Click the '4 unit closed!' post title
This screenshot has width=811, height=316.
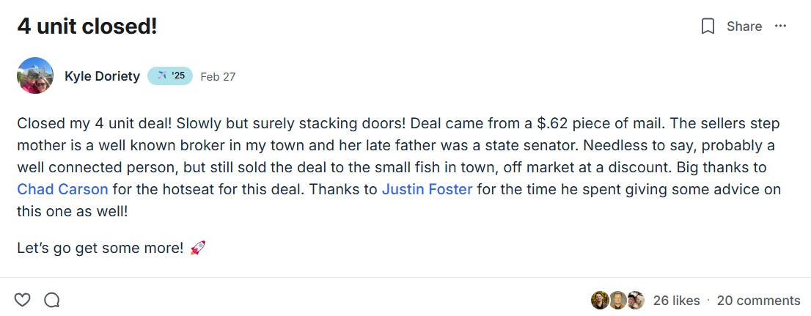pyautogui.click(x=87, y=26)
